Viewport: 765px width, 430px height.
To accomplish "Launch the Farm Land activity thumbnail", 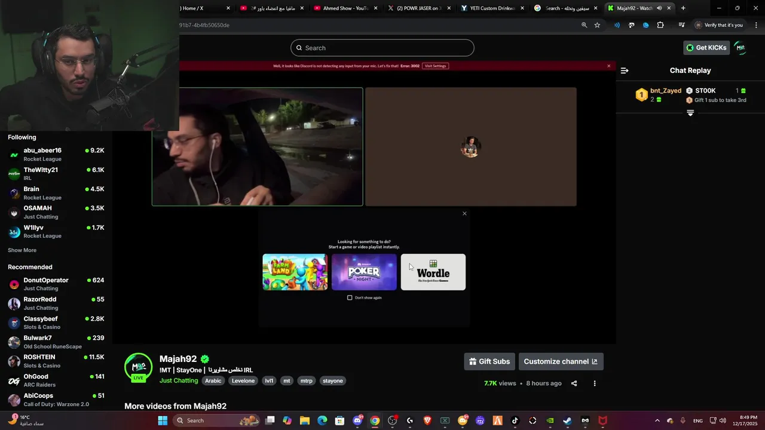I will coord(295,272).
